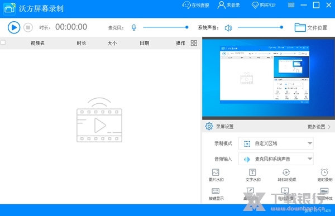Viewport: 335px width, 216px height.
Task: Expand the 录制模式 自定义区域 dropdown
Action: pyautogui.click(x=276, y=143)
